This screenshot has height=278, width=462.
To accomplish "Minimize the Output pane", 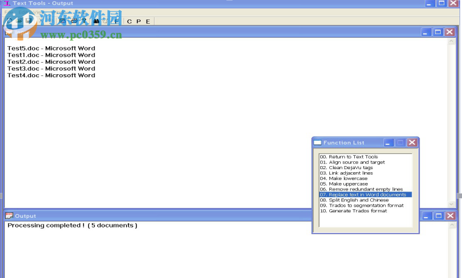I will (426, 216).
